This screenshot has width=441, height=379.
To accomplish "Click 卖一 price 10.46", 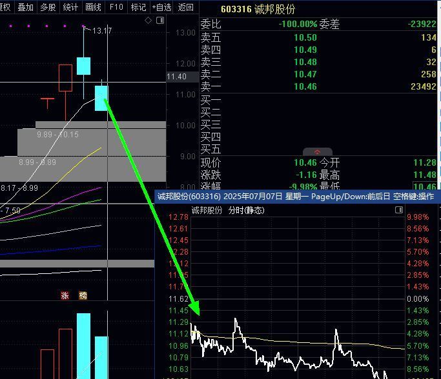I will pos(305,86).
